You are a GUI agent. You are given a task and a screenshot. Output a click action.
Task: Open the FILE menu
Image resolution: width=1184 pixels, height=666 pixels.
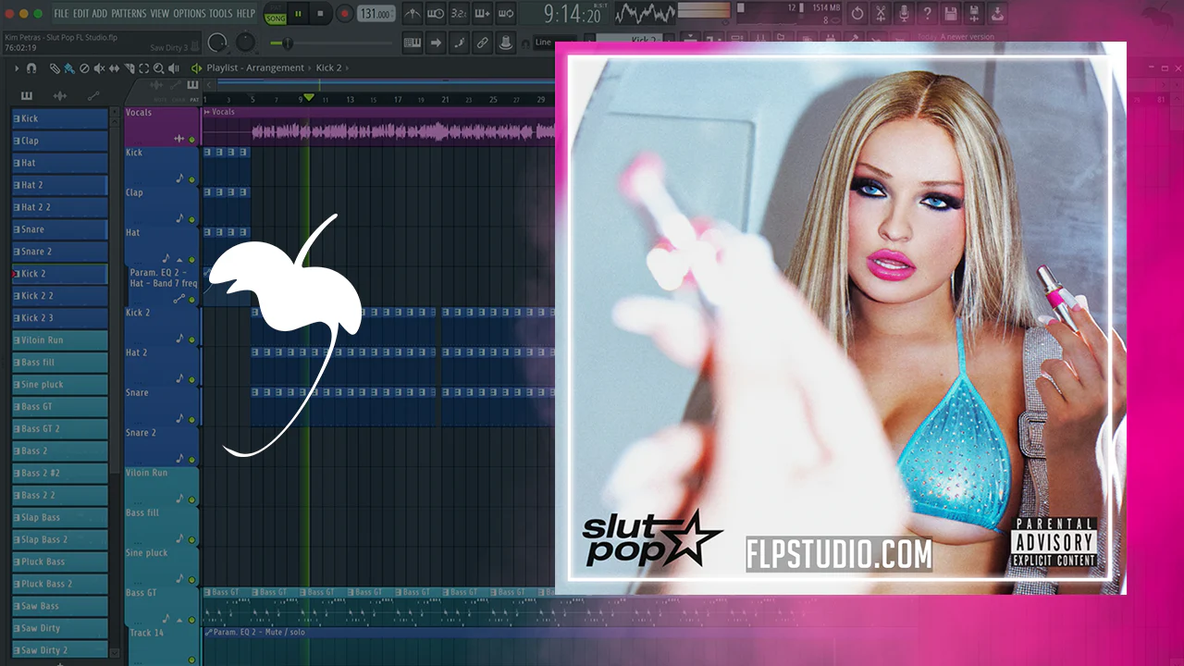coord(61,14)
